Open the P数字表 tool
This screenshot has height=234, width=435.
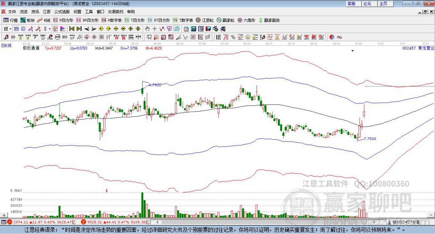point(112,20)
